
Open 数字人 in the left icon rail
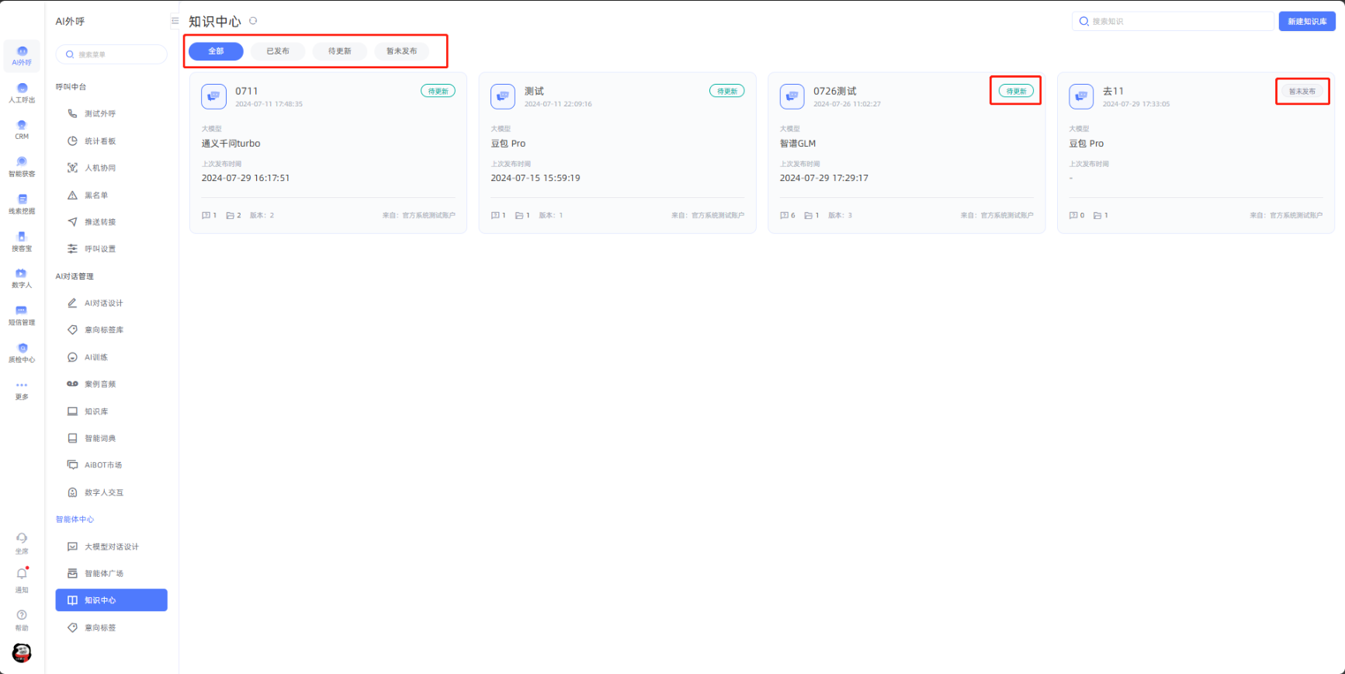pos(22,278)
